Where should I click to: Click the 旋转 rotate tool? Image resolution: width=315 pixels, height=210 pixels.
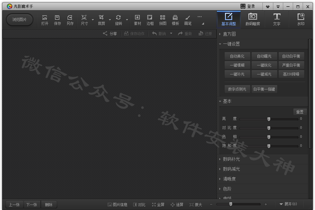click(x=118, y=20)
